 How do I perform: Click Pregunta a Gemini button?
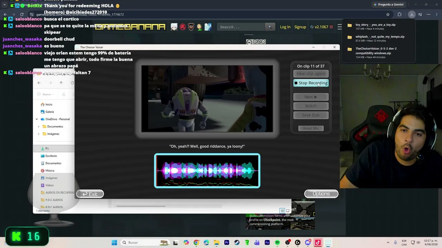pyautogui.click(x=388, y=4)
